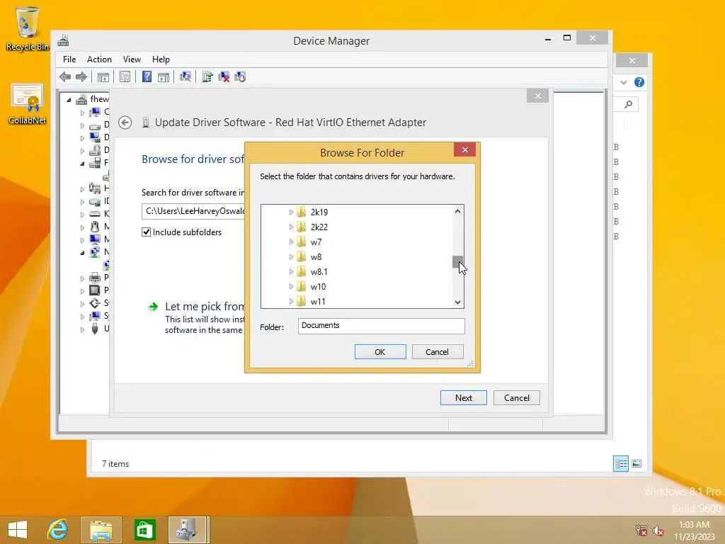Select the w8.1 folder name
This screenshot has width=725, height=544.
(319, 271)
